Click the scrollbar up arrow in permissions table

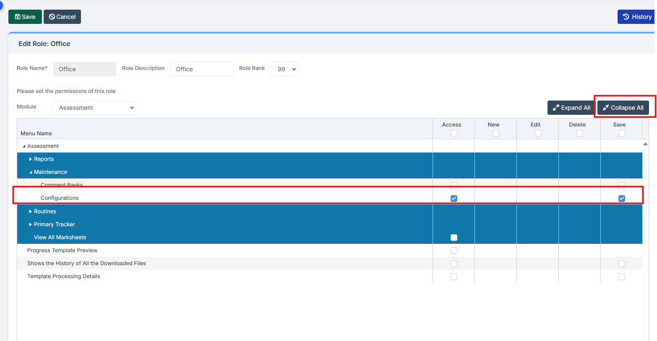pyautogui.click(x=645, y=144)
